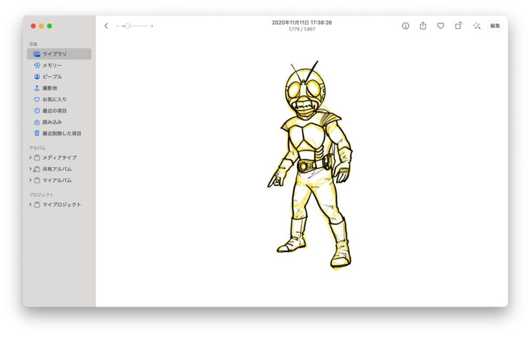Open the photo info panel icon
Viewport: 531px width, 337px height.
tap(406, 26)
